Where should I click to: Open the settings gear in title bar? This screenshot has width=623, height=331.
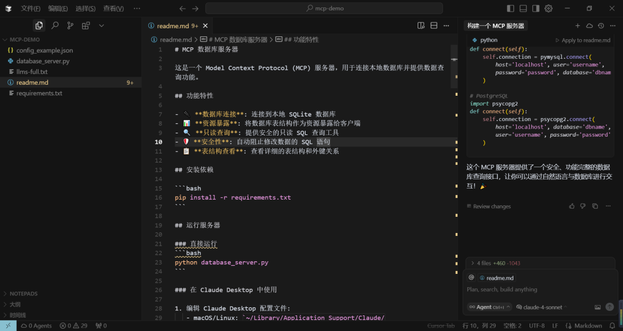pos(549,9)
